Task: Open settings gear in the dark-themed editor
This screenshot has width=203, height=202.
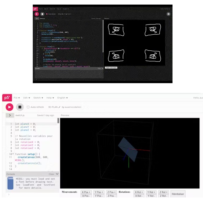Action: [168, 14]
